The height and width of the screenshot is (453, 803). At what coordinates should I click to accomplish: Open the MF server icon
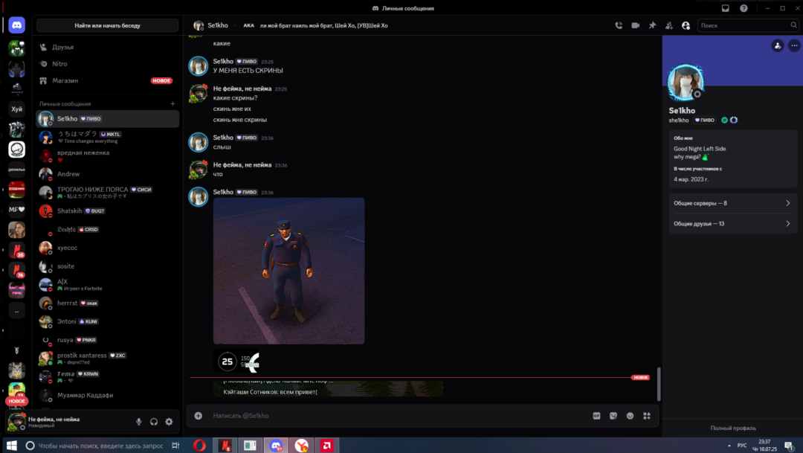click(16, 209)
